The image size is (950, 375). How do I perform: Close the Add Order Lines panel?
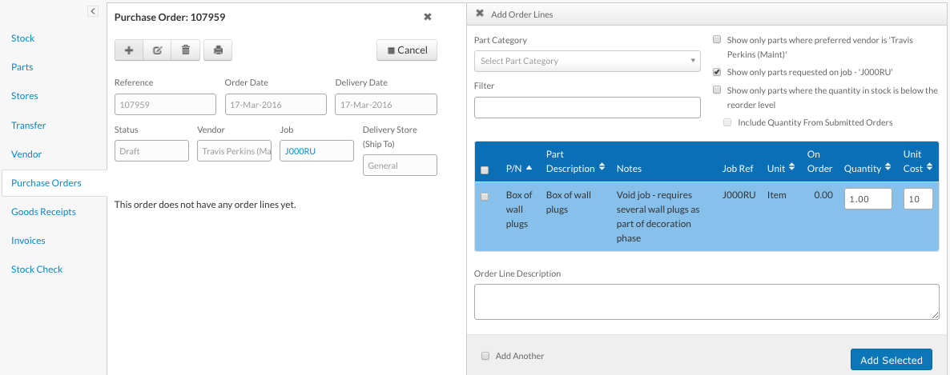click(x=480, y=14)
